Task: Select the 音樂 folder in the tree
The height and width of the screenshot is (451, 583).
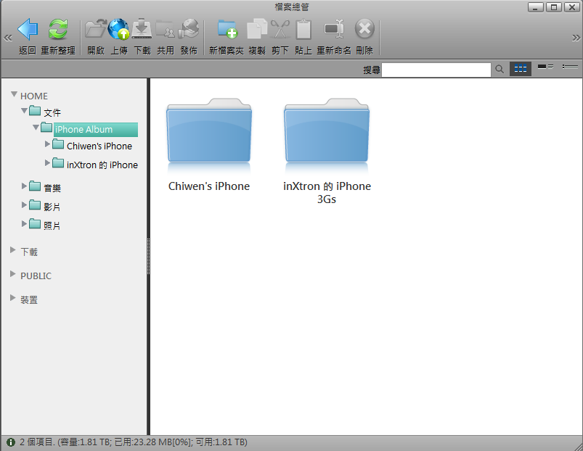Action: 52,188
